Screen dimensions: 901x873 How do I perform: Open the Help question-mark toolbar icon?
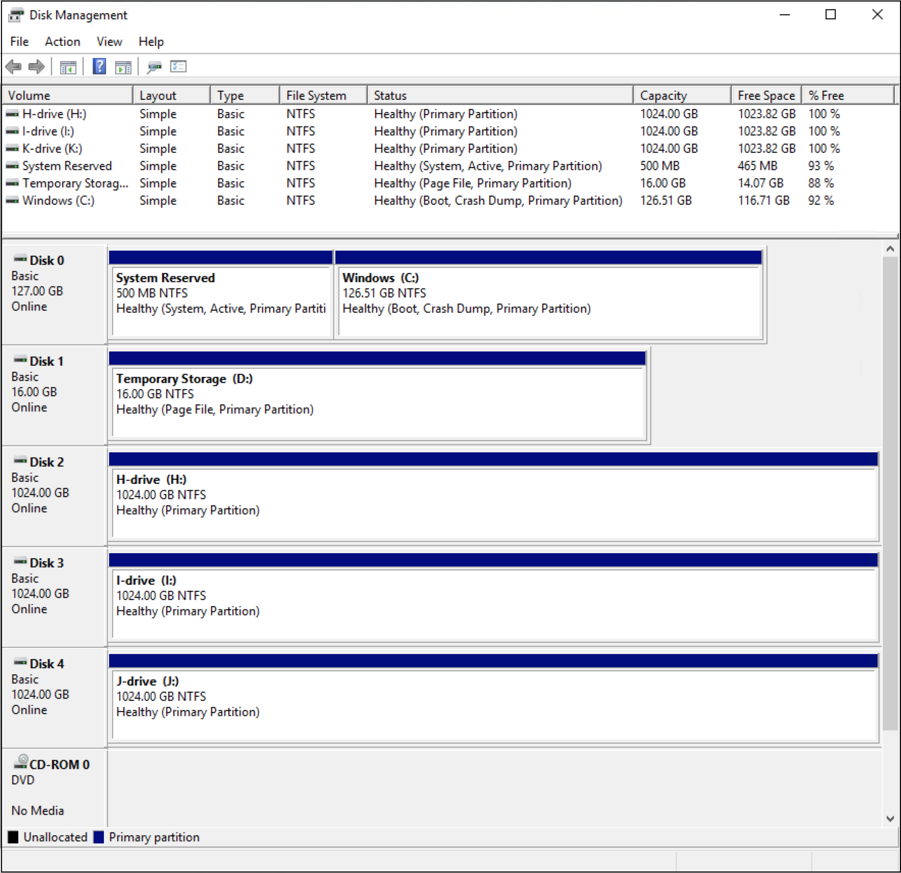click(99, 66)
